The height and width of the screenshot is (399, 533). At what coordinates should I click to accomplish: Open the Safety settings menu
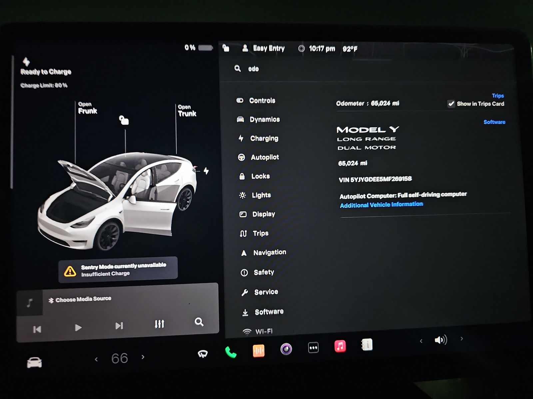point(258,272)
